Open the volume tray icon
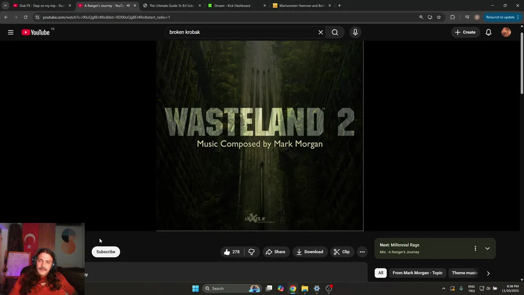Viewport: 524px width, 295px height. tap(488, 288)
